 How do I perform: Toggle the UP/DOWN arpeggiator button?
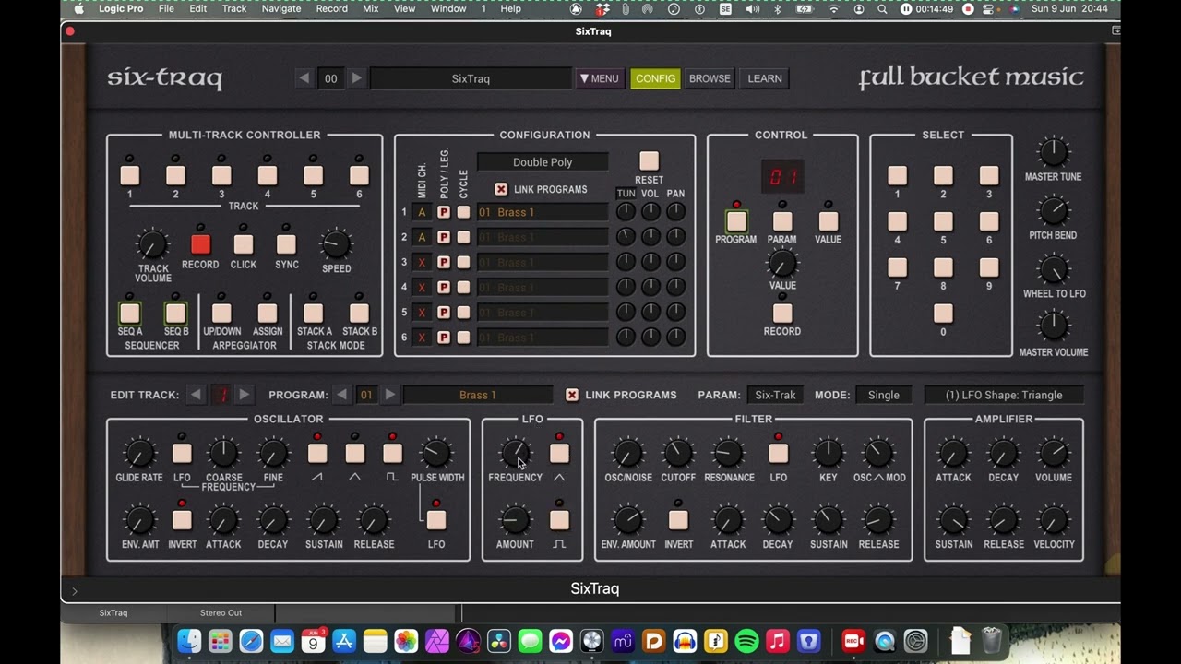[x=221, y=313]
